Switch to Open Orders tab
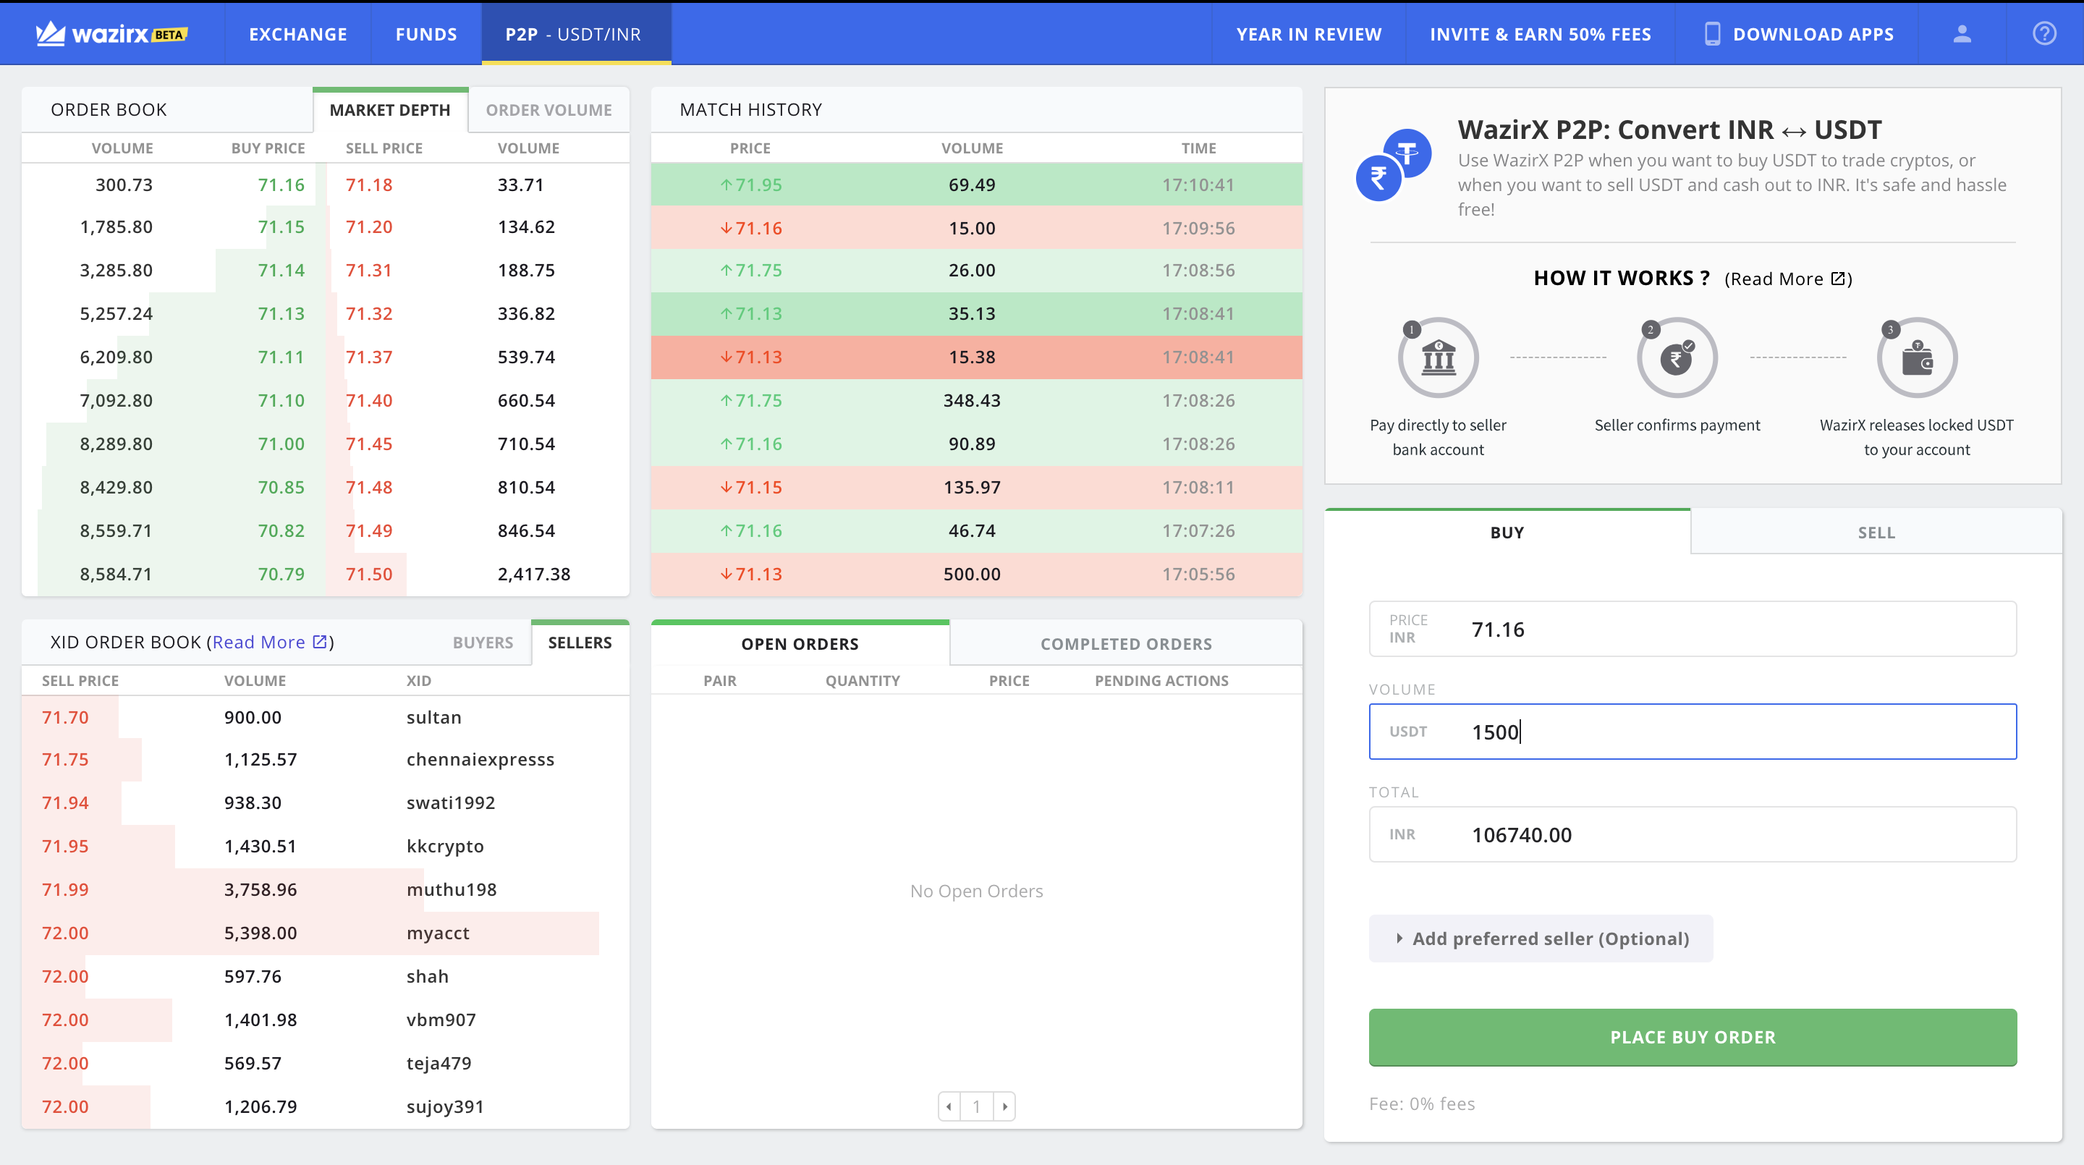2084x1165 pixels. click(800, 644)
